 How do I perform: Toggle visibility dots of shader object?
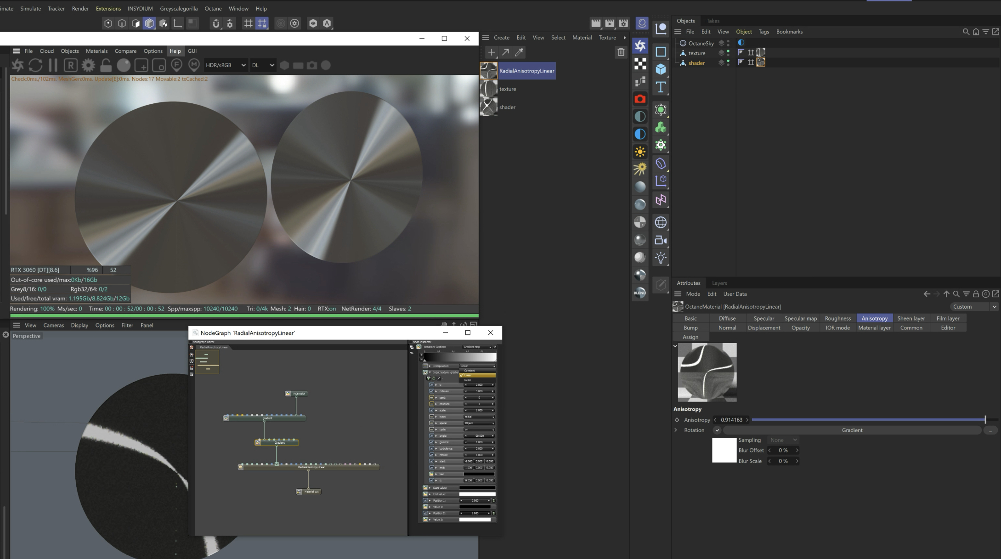728,63
